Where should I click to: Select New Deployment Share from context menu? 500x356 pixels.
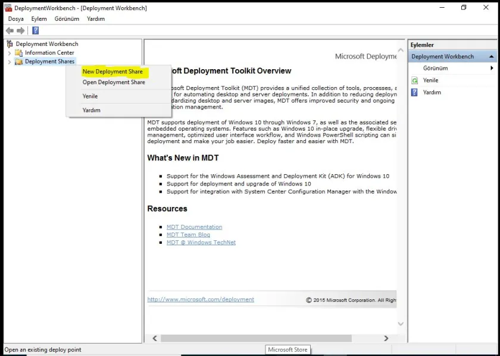pos(112,72)
